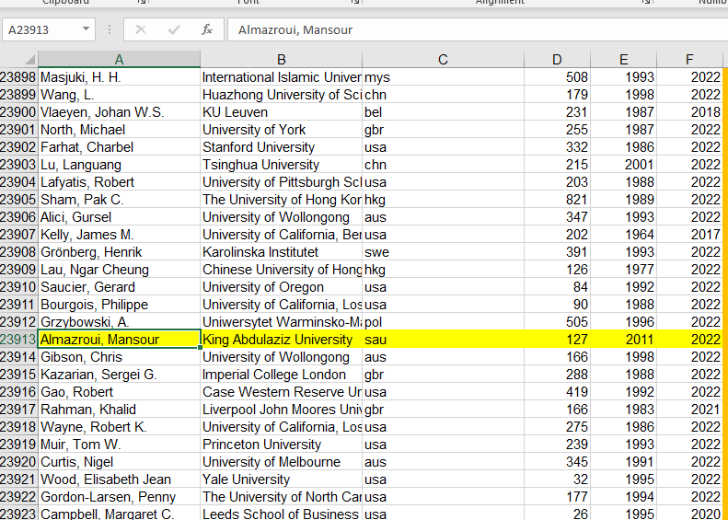728x520 pixels.
Task: Click cell Lu, Languang
Action: pyautogui.click(x=119, y=165)
